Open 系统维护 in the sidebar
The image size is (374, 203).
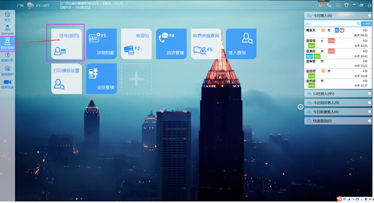click(7, 71)
